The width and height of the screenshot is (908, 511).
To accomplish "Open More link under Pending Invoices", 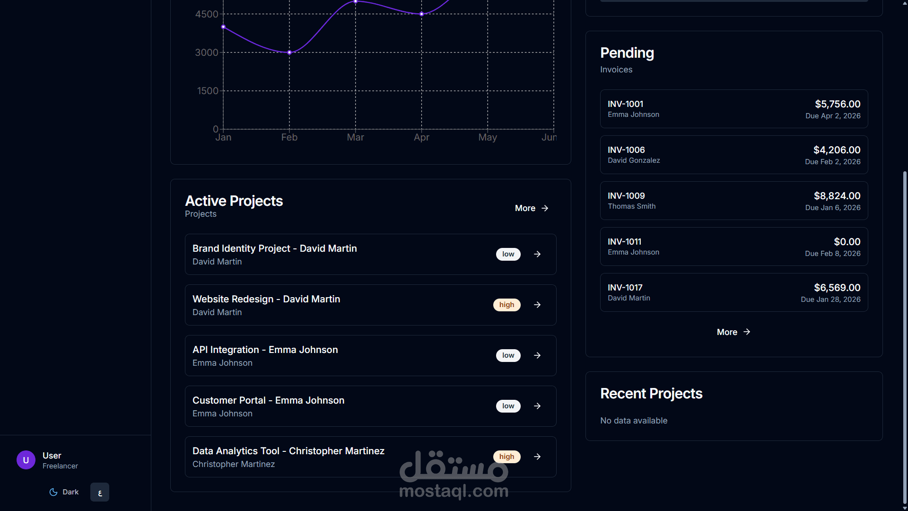I will 733,332.
